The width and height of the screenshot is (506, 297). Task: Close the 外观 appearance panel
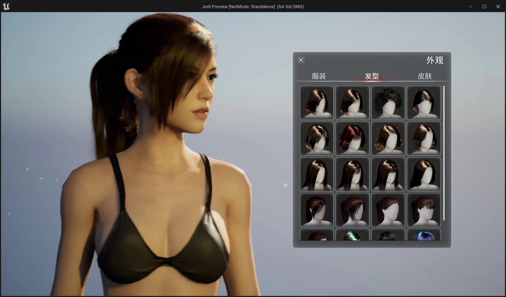coord(301,60)
